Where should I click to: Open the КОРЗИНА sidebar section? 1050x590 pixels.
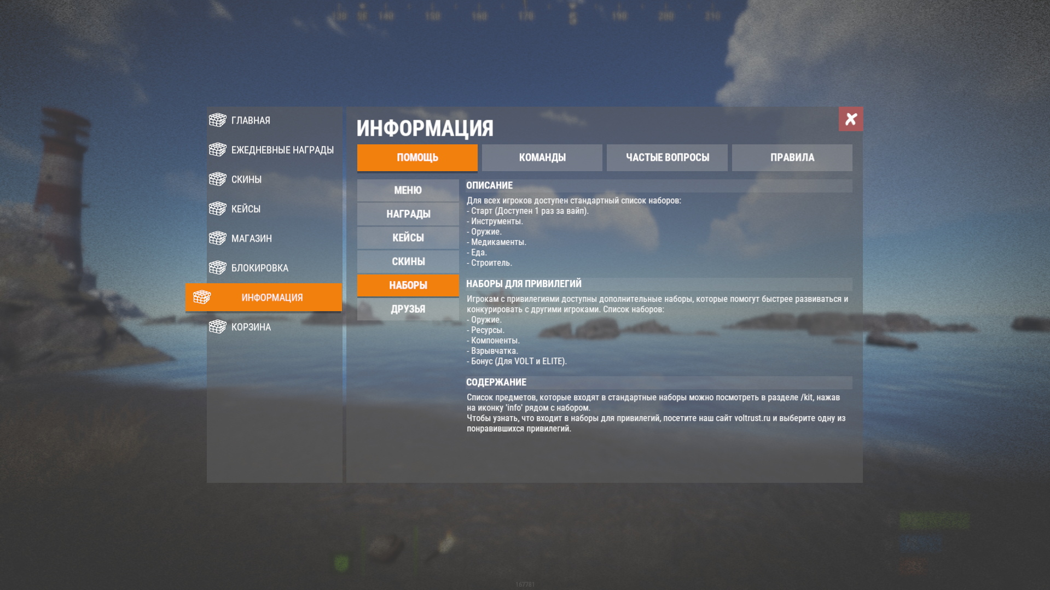pos(274,327)
